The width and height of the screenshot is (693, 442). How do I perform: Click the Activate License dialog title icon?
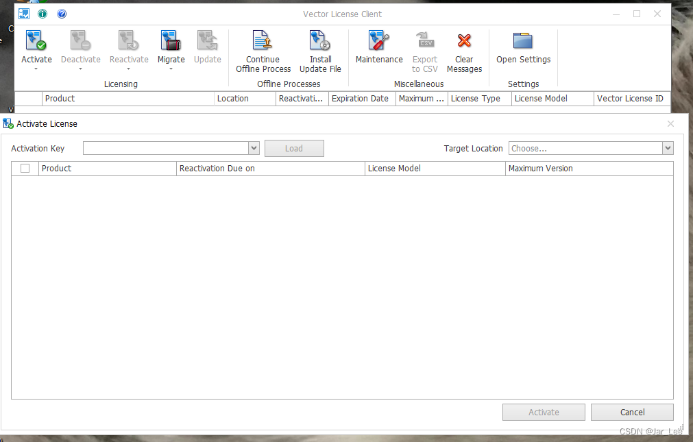(8, 124)
